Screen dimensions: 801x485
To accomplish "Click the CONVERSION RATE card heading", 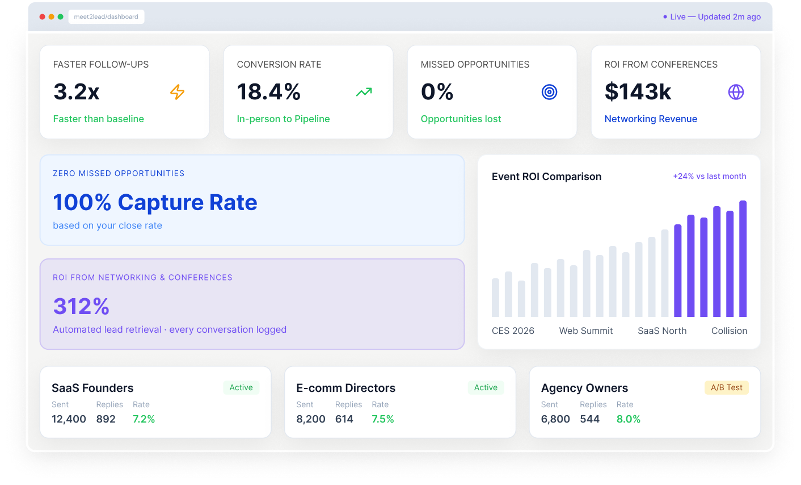I will click(279, 65).
